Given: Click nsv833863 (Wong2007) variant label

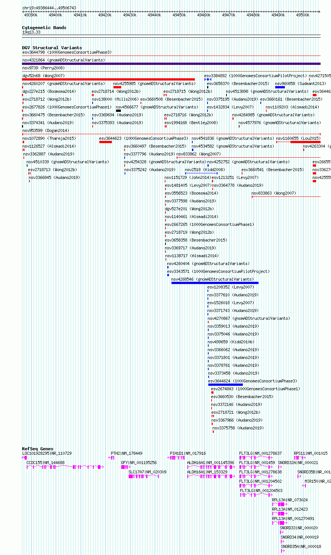Looking at the screenshot, I should click(x=274, y=193).
